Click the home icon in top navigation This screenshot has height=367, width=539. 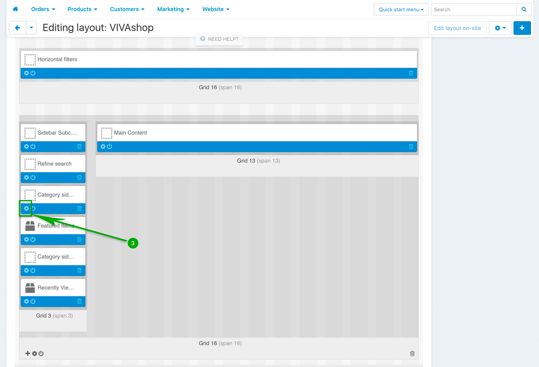pyautogui.click(x=16, y=9)
